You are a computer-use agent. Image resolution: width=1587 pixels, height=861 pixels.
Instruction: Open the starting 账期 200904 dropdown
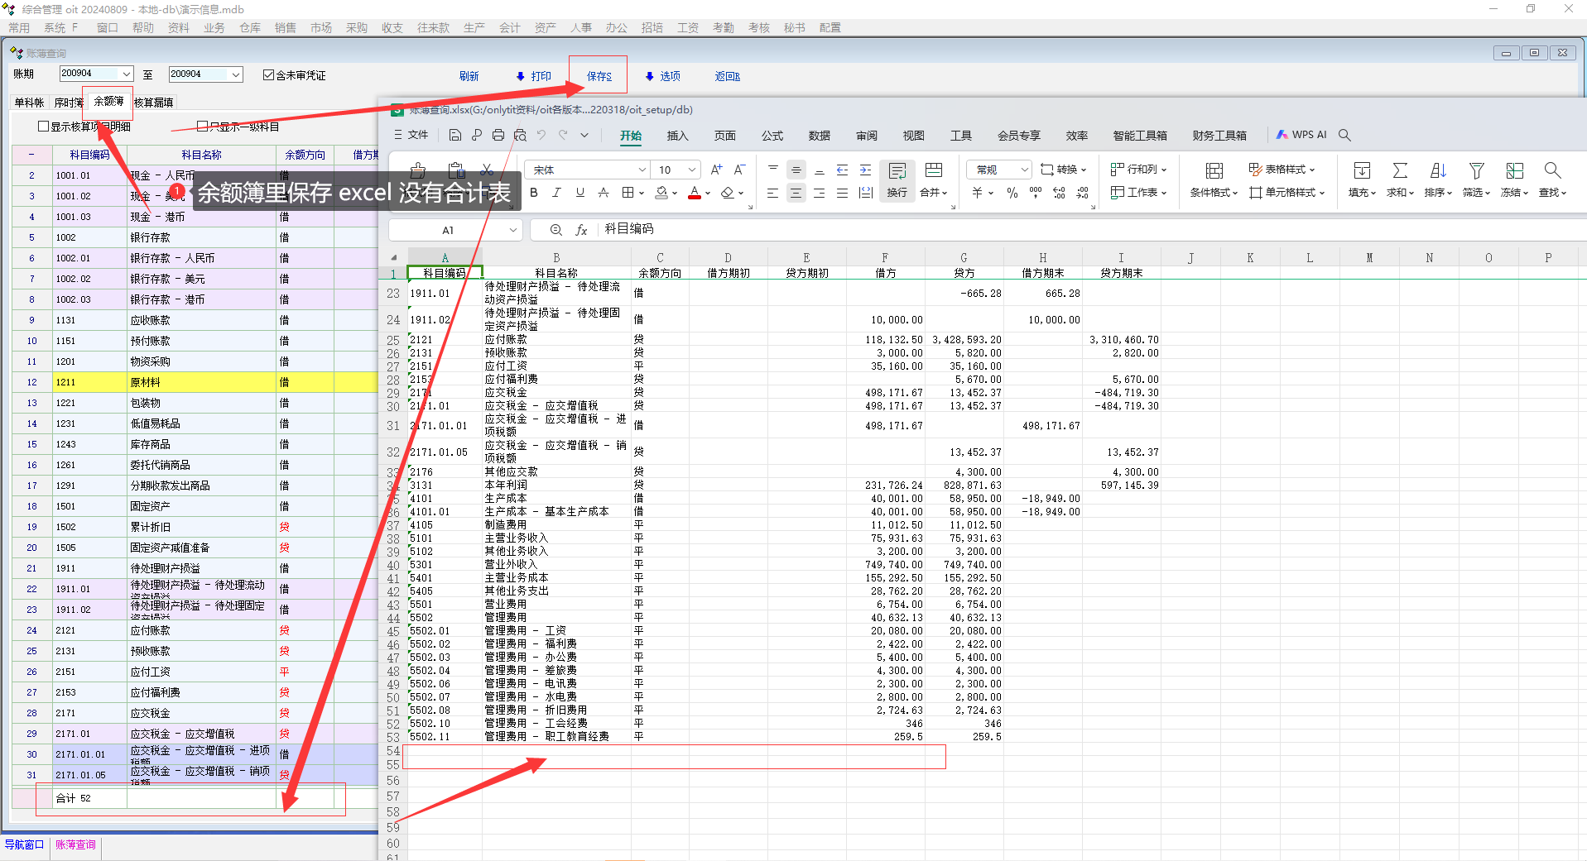pyautogui.click(x=126, y=74)
